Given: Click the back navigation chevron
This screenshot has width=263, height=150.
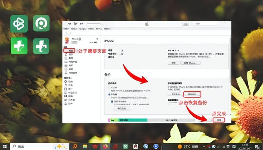Looking at the screenshot, I should click(67, 33).
